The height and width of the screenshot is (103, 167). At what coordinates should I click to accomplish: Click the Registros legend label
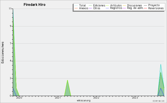116,8
